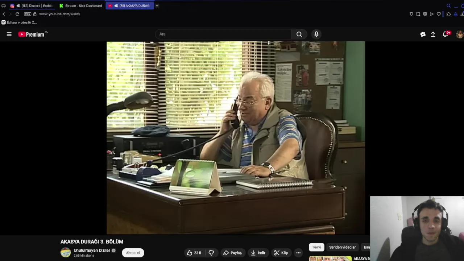Open Unutulmayan Diziler channel name

tap(92, 250)
